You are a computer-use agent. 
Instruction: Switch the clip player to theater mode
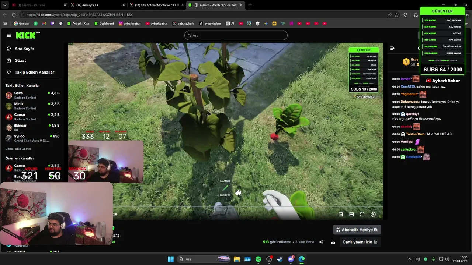pyautogui.click(x=351, y=215)
